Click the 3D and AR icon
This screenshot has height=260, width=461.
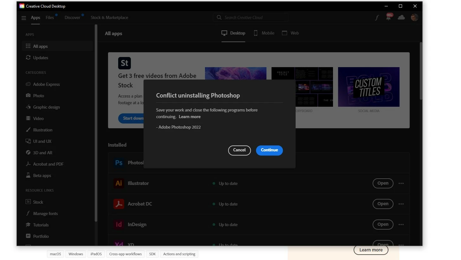coord(28,153)
